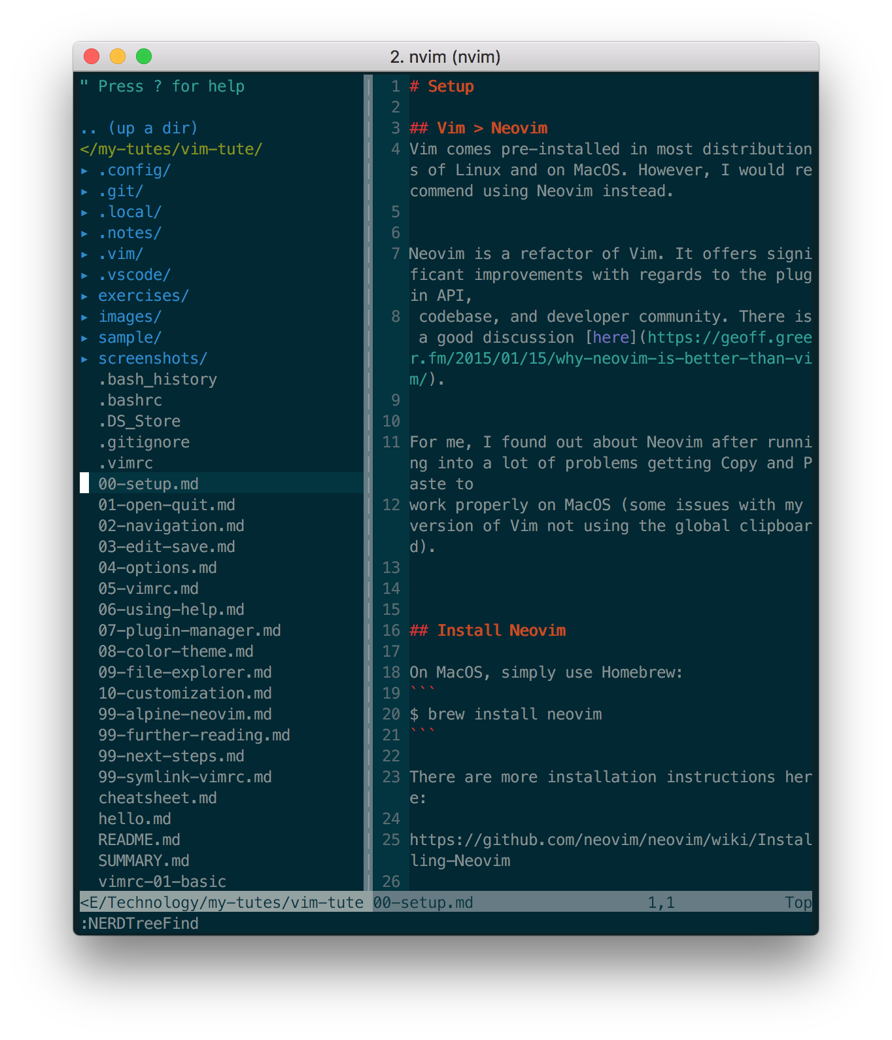Open README.md in the tree
Screen dimensions: 892x1040
139,840
